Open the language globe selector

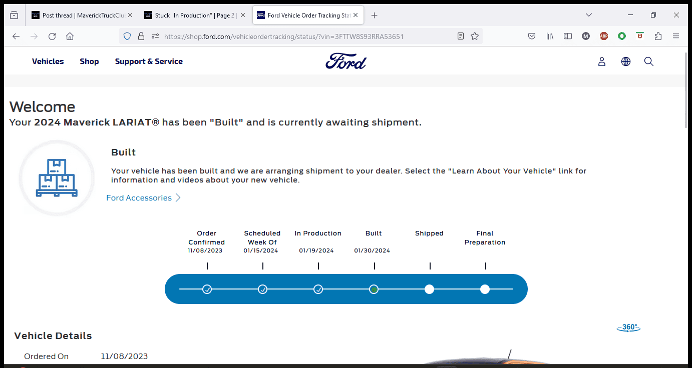click(x=626, y=61)
